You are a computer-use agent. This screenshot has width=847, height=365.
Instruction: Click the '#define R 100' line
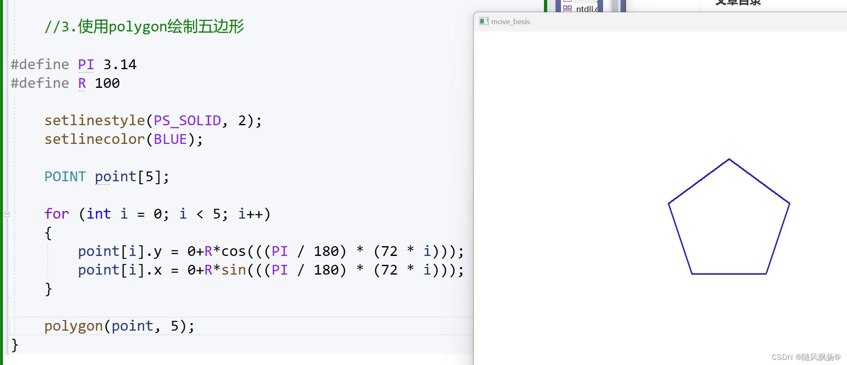[x=65, y=83]
